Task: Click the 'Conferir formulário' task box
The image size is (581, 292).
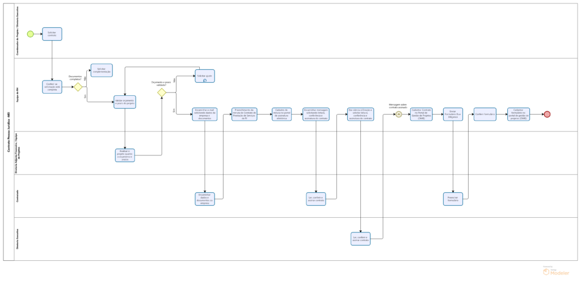Action: [485, 114]
